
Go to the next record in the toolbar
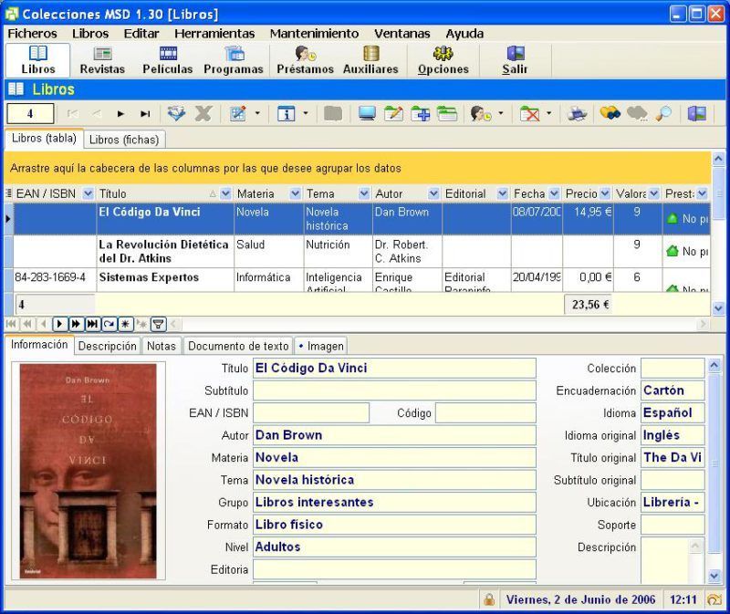[120, 113]
